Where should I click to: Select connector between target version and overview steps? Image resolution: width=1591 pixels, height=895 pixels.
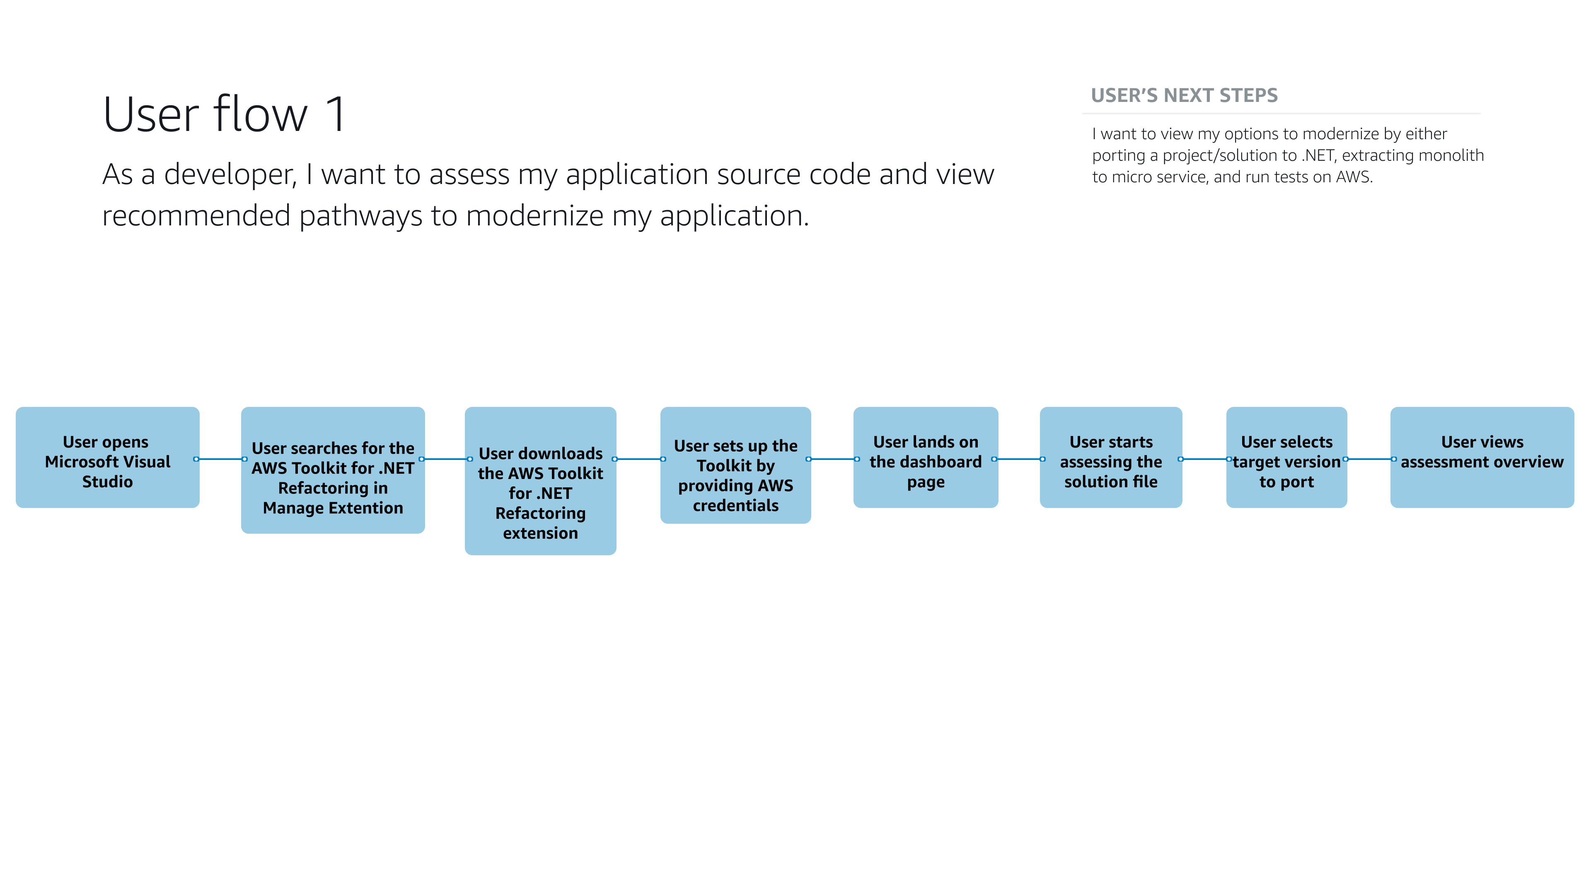click(1369, 460)
